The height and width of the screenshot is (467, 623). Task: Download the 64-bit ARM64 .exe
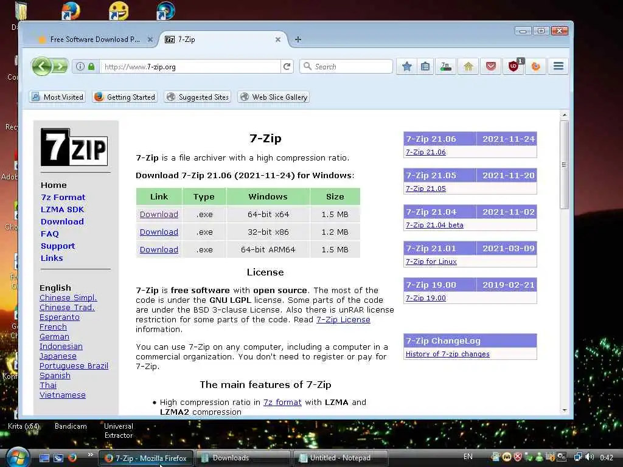point(159,249)
